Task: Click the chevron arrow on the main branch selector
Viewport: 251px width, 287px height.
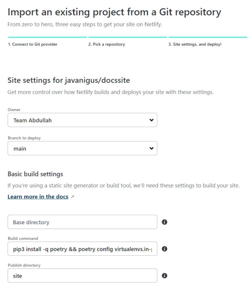Action: [151, 148]
